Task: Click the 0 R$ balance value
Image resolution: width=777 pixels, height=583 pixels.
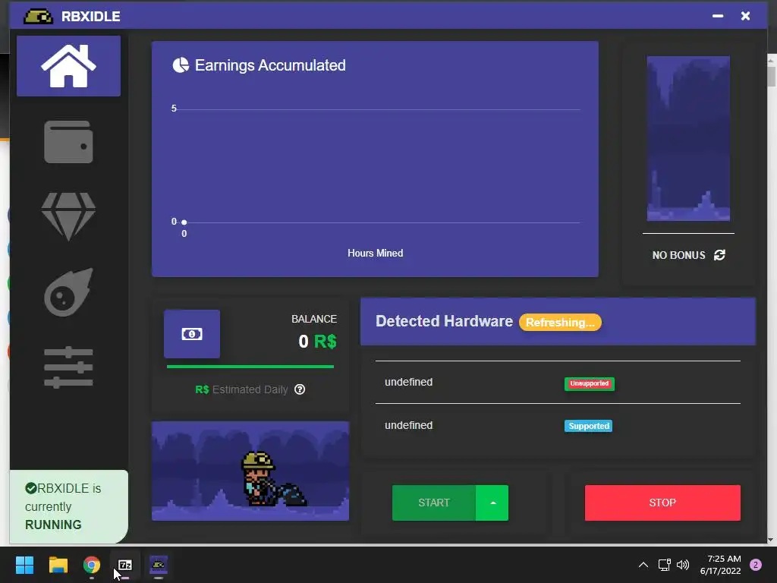Action: pos(317,341)
